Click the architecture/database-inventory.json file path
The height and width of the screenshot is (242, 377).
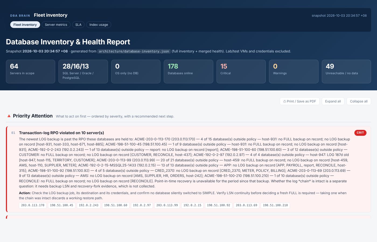point(134,51)
